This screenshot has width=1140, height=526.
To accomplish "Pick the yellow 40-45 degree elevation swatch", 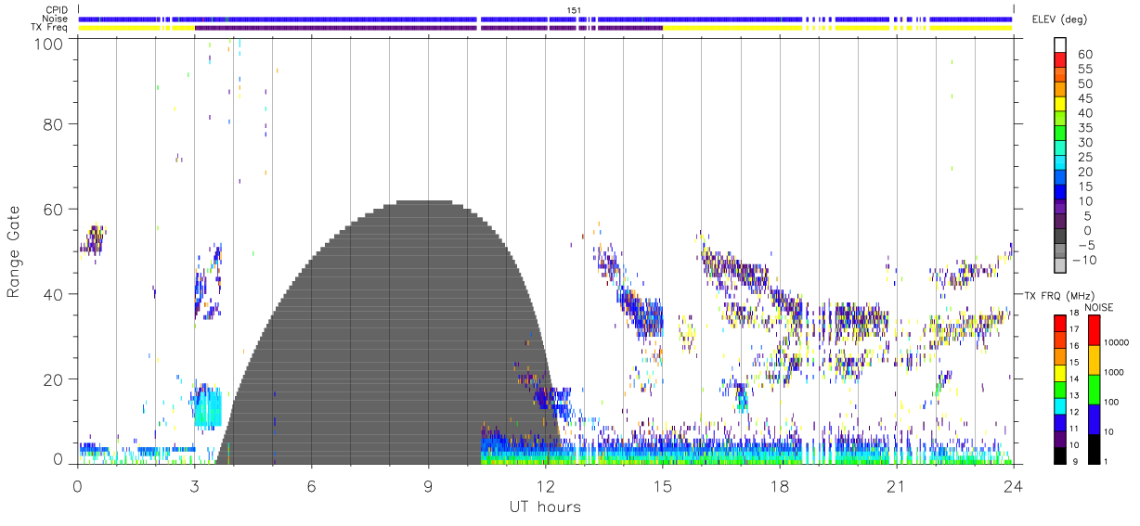I will click(x=1060, y=105).
